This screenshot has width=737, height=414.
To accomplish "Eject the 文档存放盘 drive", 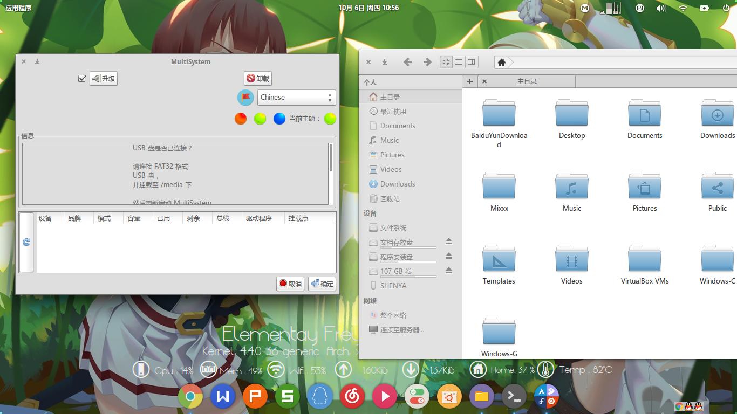I will [x=449, y=241].
